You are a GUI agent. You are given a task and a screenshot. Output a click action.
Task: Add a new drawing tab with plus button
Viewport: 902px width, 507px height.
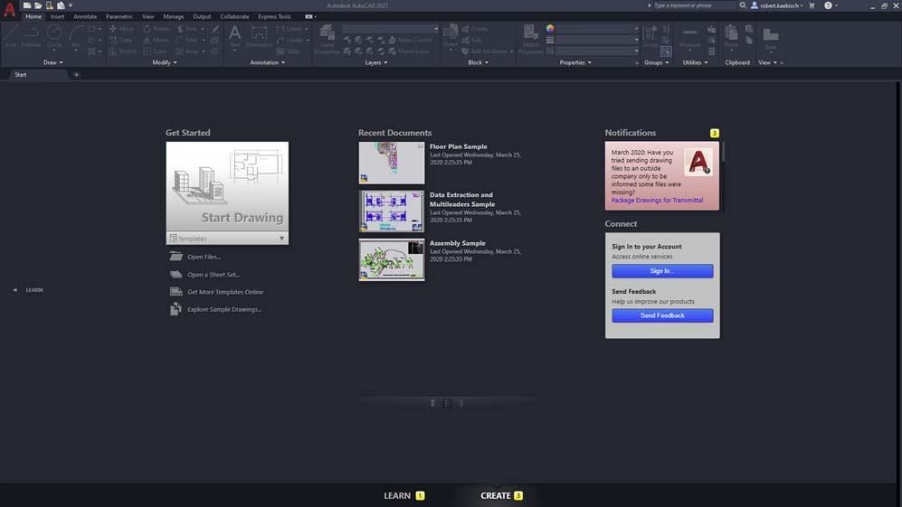pyautogui.click(x=76, y=75)
